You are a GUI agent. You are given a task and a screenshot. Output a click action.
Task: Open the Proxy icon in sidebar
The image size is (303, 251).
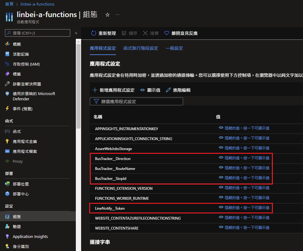tap(7, 161)
